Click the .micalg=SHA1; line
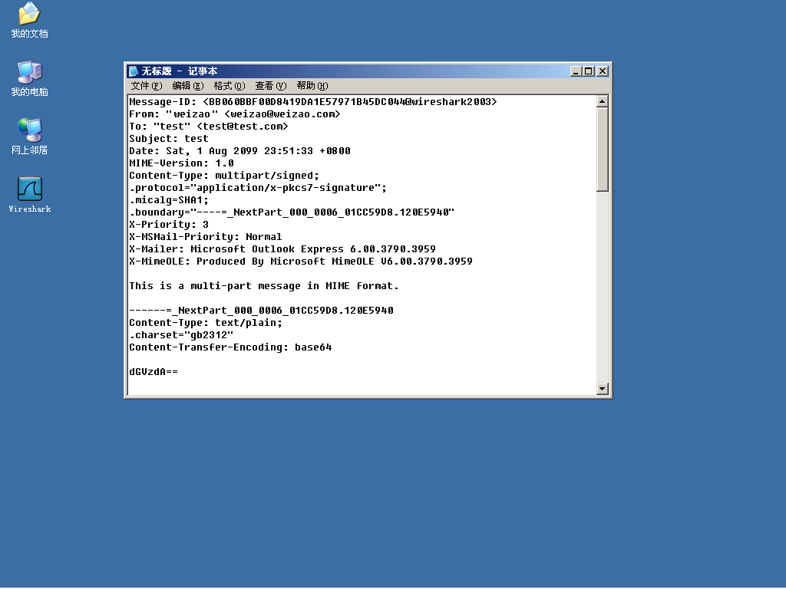 (x=168, y=200)
